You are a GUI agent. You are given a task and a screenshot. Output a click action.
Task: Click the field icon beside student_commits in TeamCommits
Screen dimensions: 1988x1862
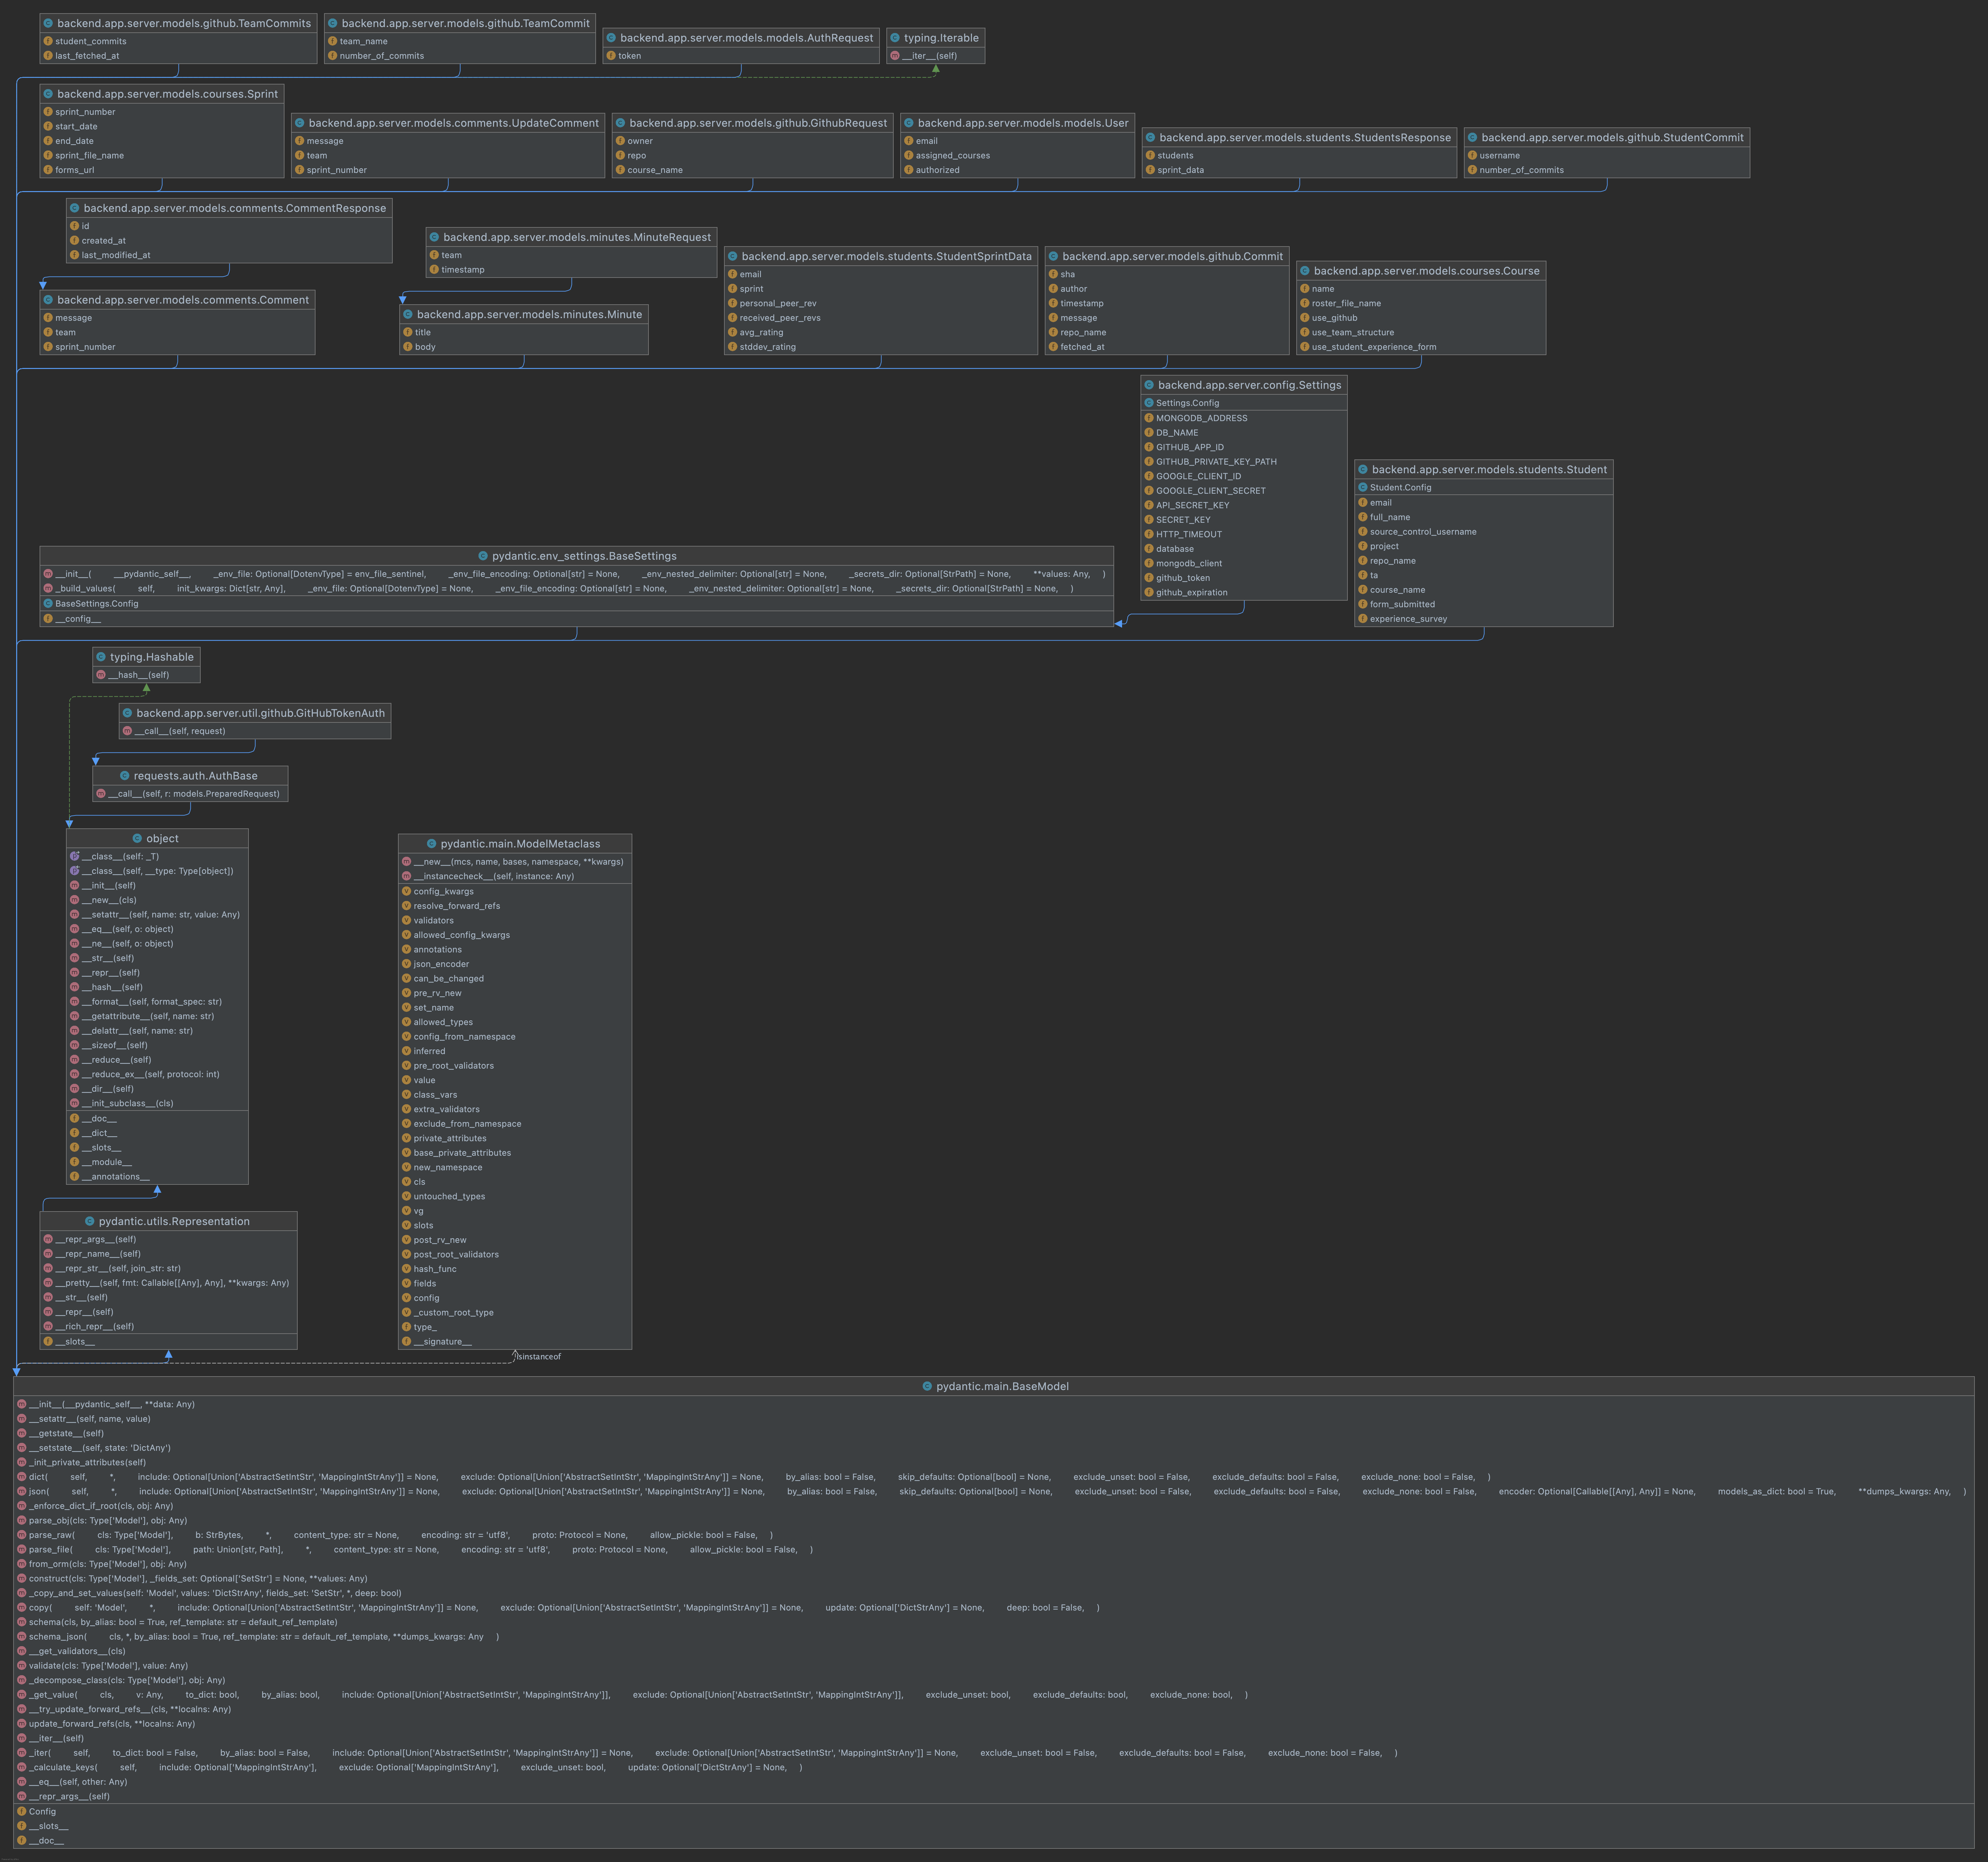point(48,41)
